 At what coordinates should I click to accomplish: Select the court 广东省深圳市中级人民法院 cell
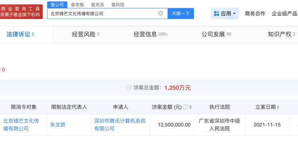click(219, 124)
